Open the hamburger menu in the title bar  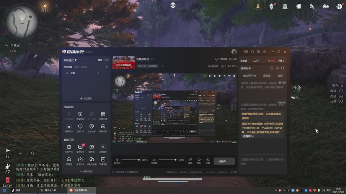coord(265,52)
